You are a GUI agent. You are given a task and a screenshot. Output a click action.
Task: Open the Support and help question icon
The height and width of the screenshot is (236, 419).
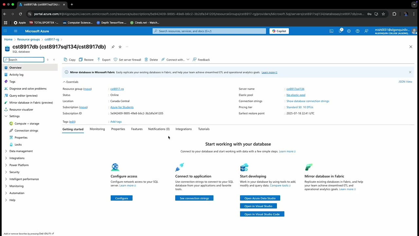point(357,31)
